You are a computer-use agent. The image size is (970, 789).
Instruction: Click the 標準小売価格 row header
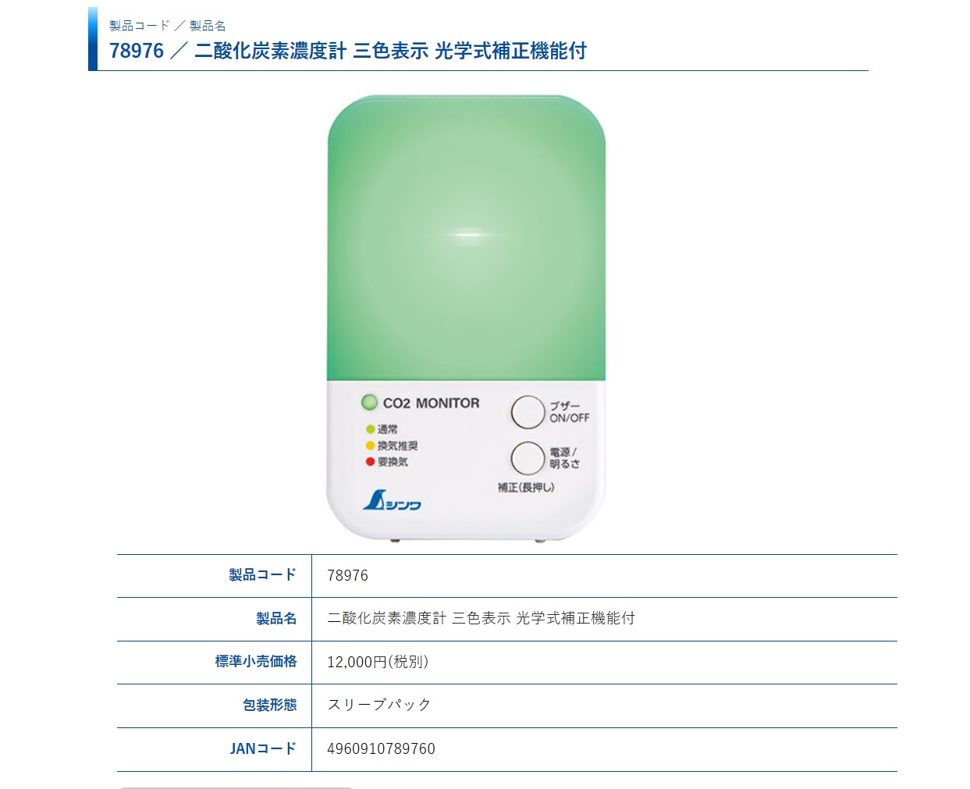(x=256, y=662)
